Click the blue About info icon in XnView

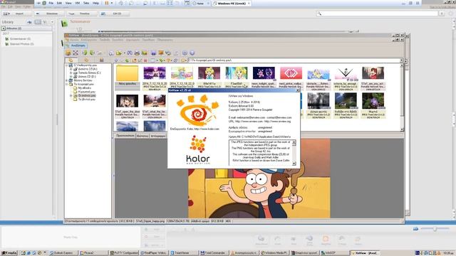pyautogui.click(x=192, y=53)
